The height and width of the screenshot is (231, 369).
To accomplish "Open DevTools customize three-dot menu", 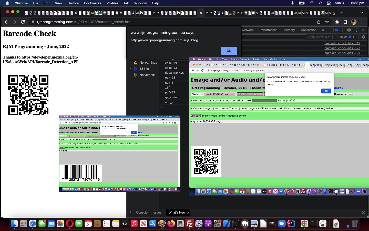I will (x=356, y=30).
